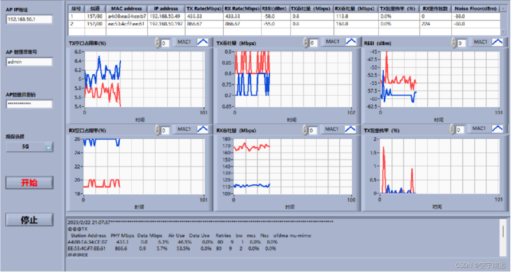Click the RX Rate(Mbps) column header
This screenshot has height=272, width=511.
[242, 9]
